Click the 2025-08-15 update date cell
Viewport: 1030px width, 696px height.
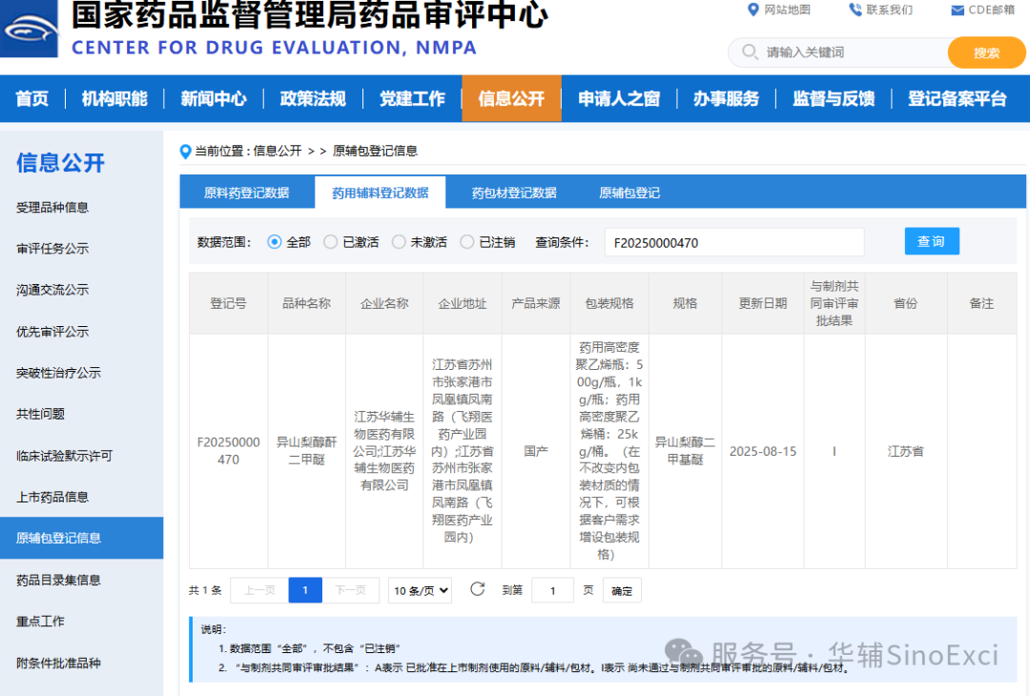pyautogui.click(x=763, y=451)
